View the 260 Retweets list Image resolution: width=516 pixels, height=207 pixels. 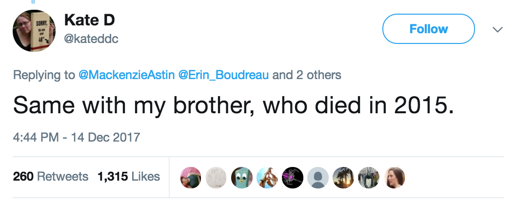pos(51,176)
